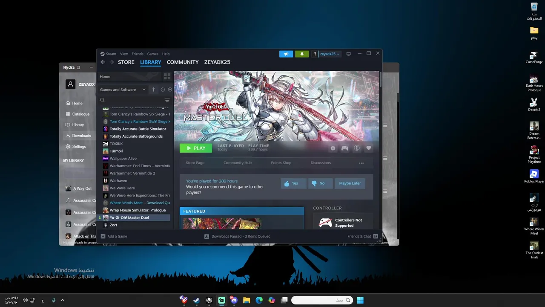545x307 pixels.
Task: Open the Steam notifications bell
Action: [x=302, y=54]
